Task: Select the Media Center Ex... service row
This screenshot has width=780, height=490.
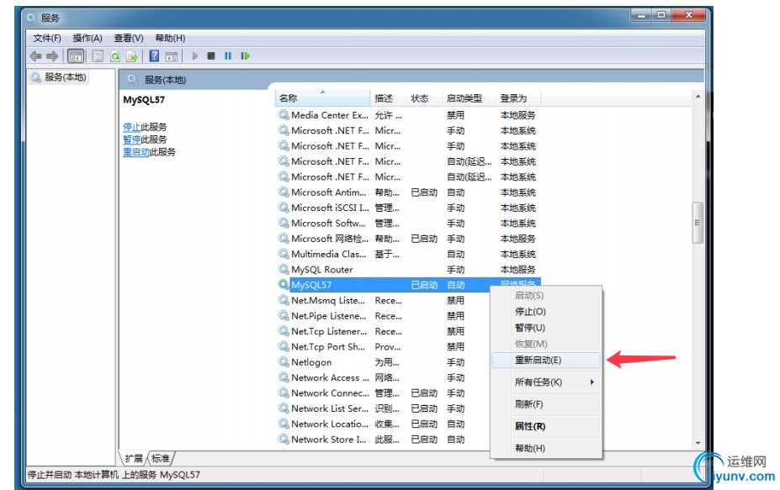Action: click(x=408, y=115)
